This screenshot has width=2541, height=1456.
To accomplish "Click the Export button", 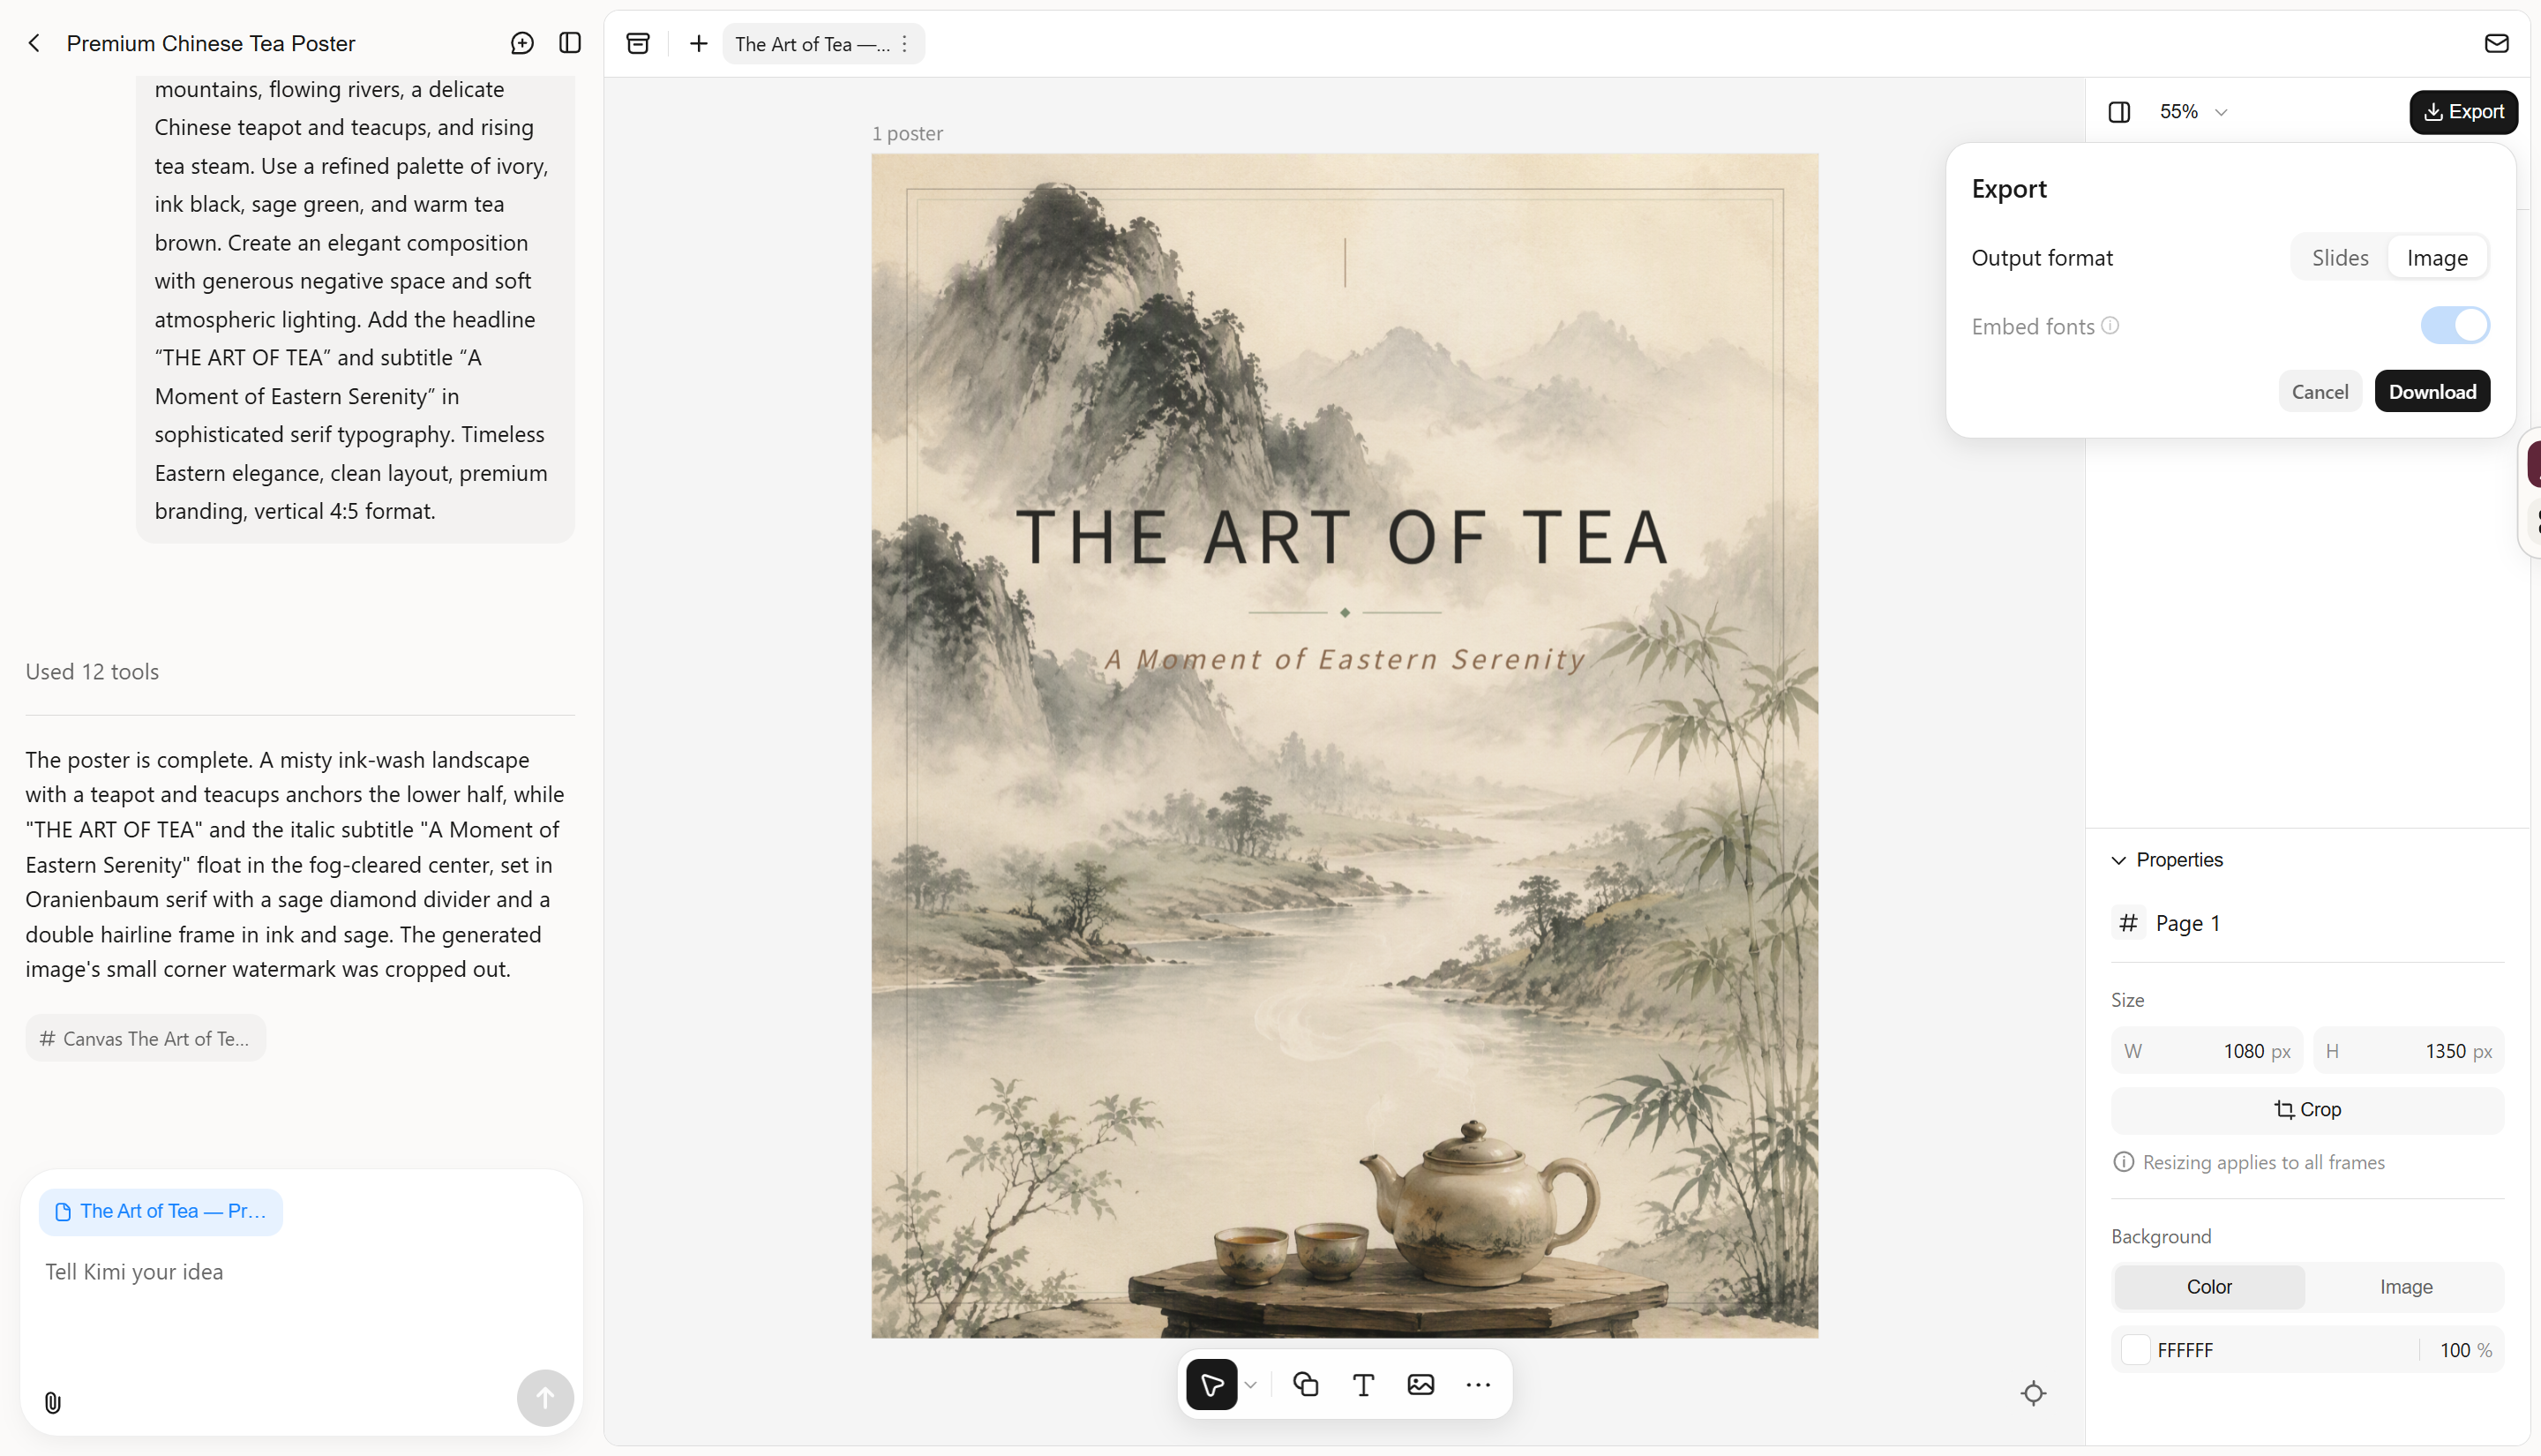I will 2463,112.
